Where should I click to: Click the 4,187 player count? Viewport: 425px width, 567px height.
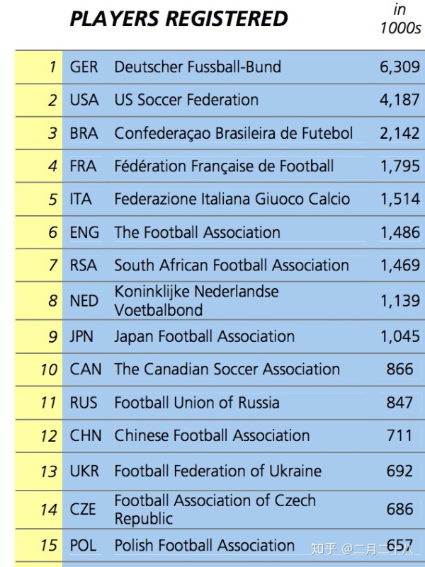click(x=399, y=100)
